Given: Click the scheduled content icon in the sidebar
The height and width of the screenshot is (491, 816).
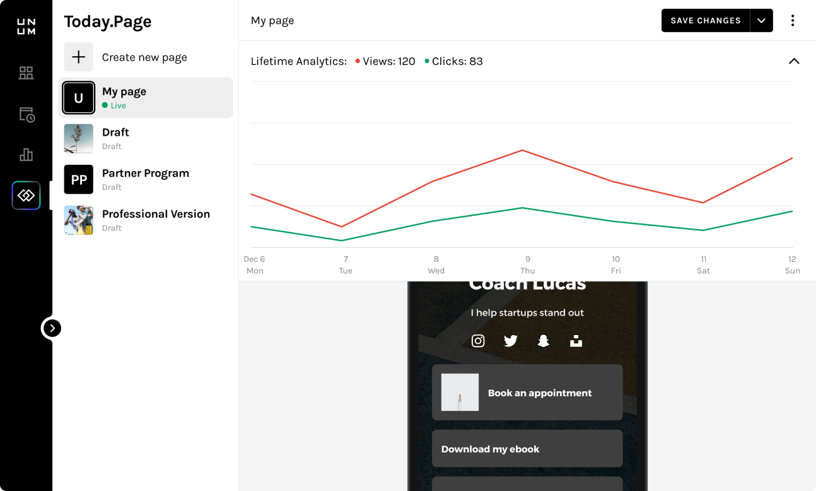Looking at the screenshot, I should pos(26,114).
